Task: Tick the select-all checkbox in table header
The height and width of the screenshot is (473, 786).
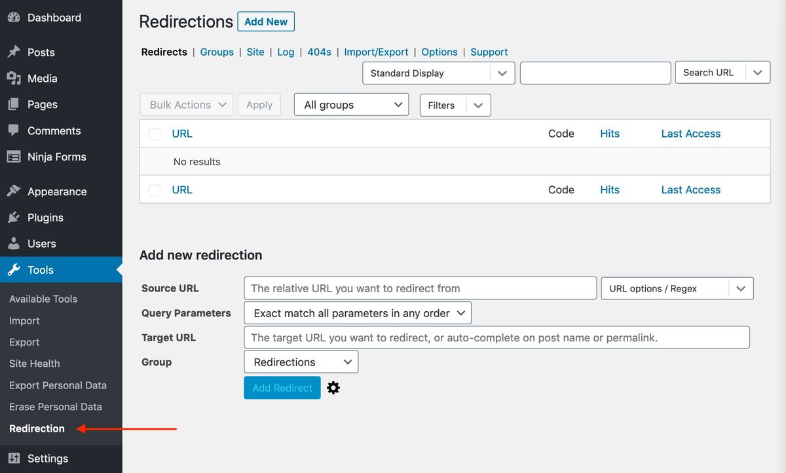Action: coord(155,134)
